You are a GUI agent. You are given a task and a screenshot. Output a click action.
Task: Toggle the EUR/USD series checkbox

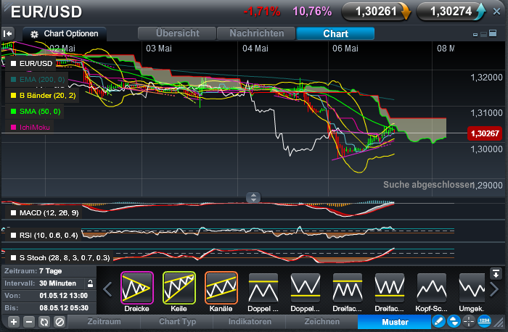tap(13, 63)
